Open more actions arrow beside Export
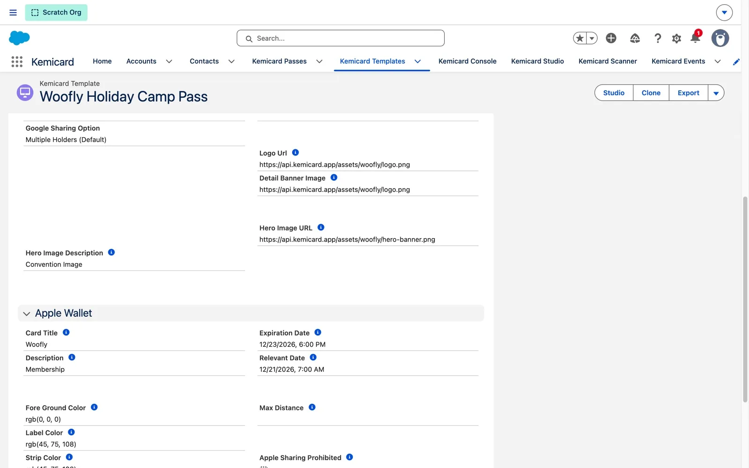Screen dimensions: 749x468 pyautogui.click(x=716, y=93)
